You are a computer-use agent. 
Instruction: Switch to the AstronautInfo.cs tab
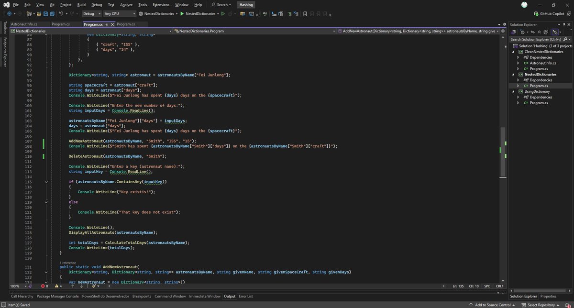24,24
